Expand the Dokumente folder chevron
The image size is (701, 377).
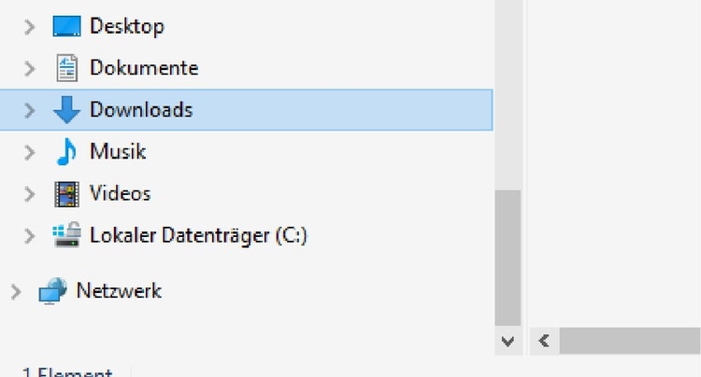[29, 68]
